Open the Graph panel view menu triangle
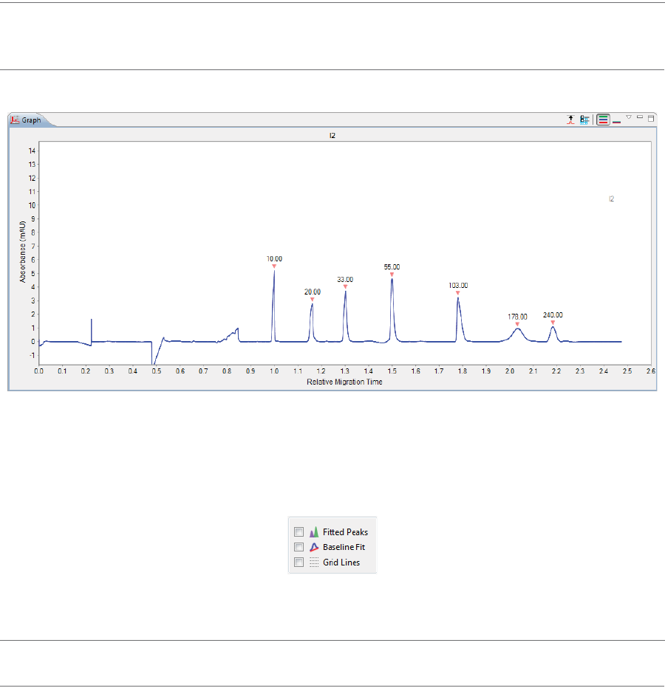Screen dimensions: 665x688 click(x=629, y=117)
